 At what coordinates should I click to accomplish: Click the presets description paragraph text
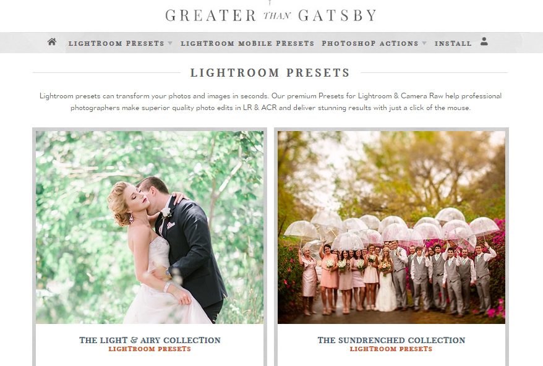[x=270, y=102]
